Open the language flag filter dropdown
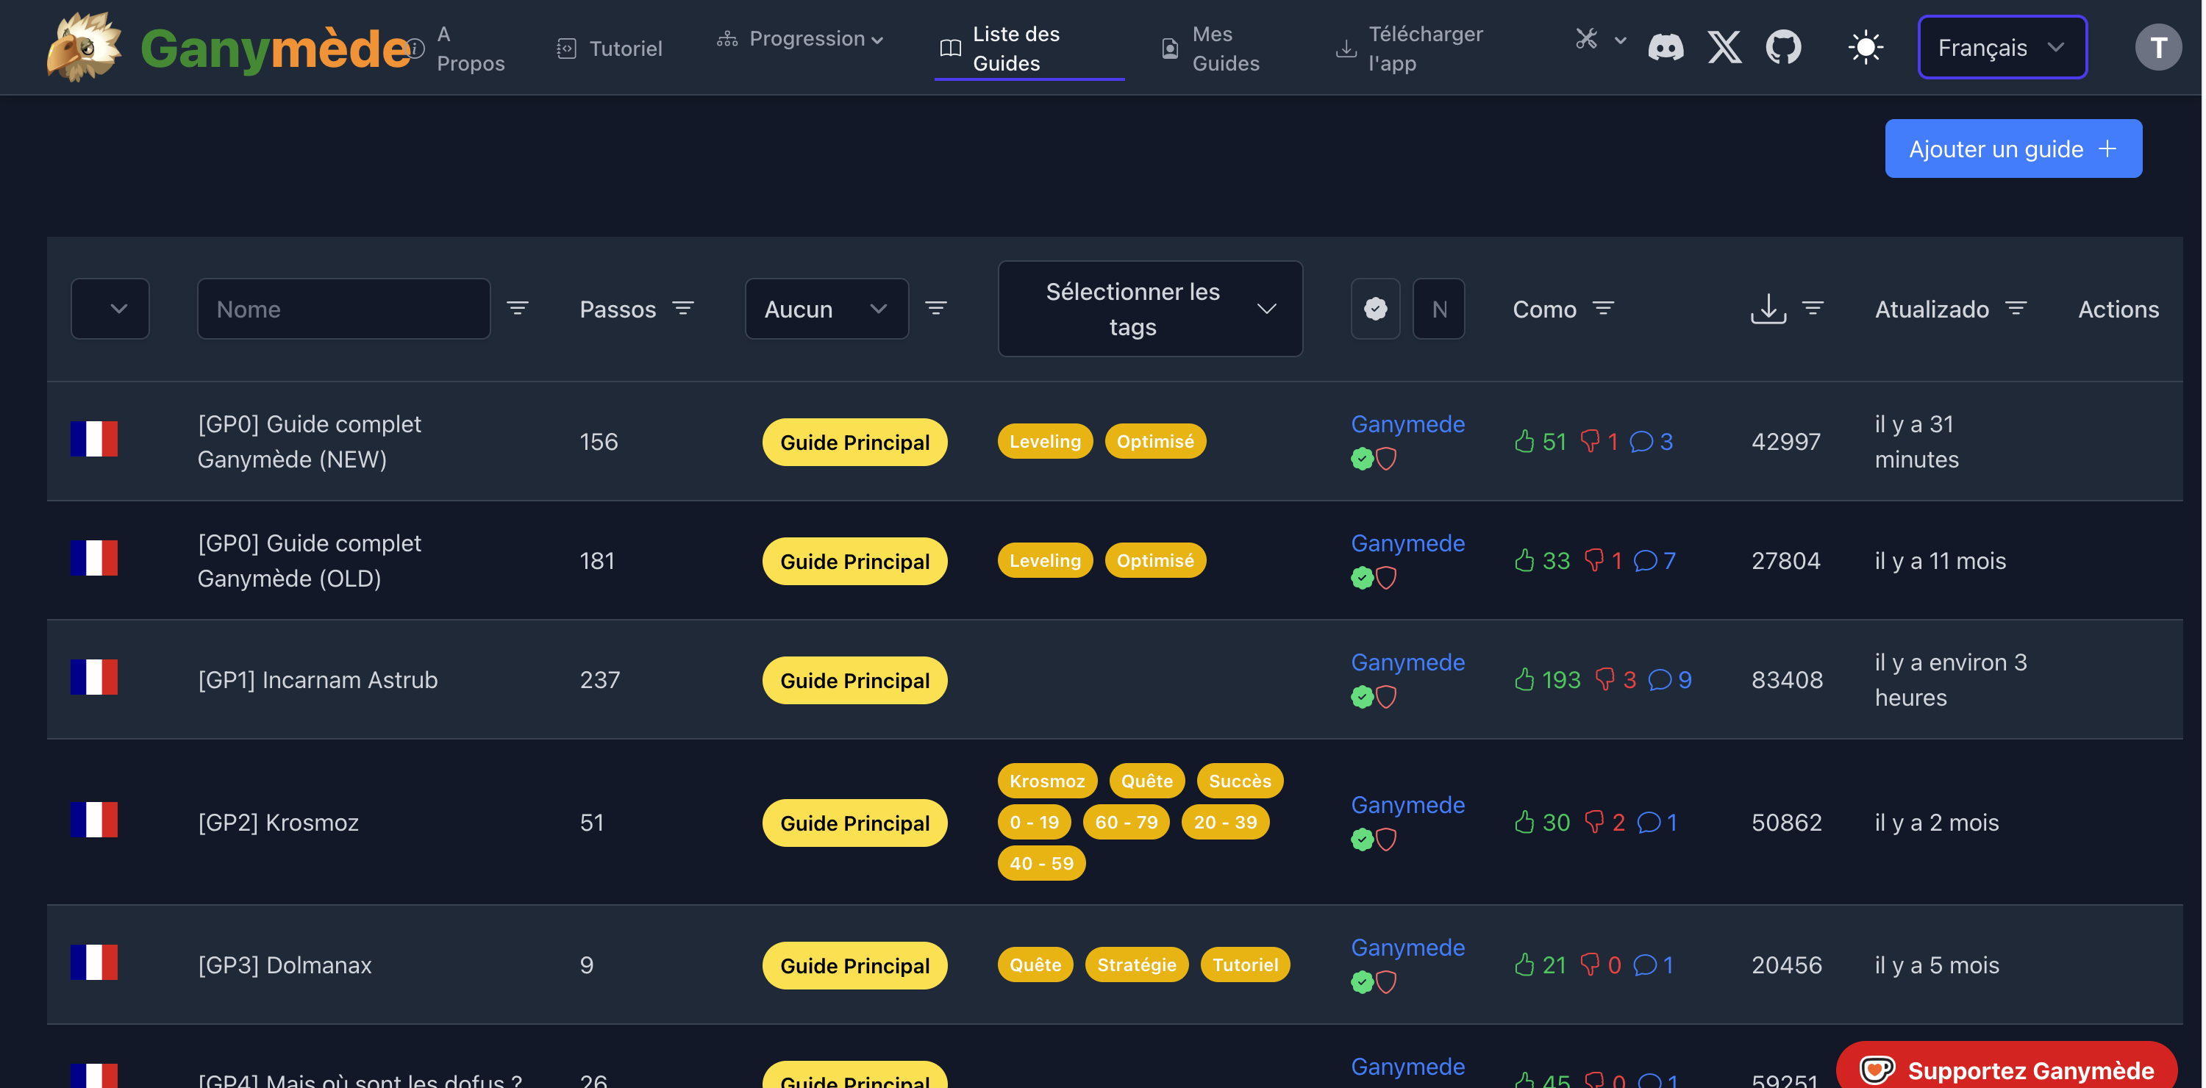The height and width of the screenshot is (1088, 2206). [110, 309]
